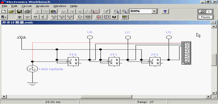The width and height of the screenshot is (218, 104).
Task: Open the Diodes parts bin
Action: pyautogui.click(x=35, y=17)
